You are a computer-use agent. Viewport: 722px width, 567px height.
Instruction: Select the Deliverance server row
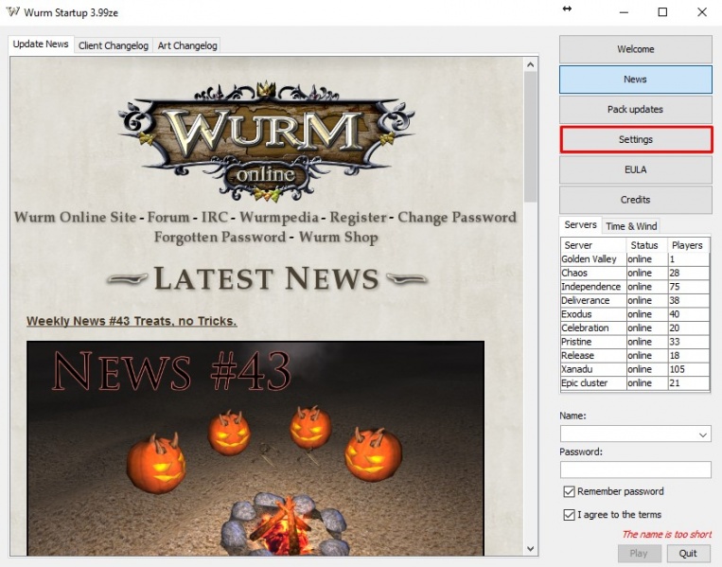point(635,301)
